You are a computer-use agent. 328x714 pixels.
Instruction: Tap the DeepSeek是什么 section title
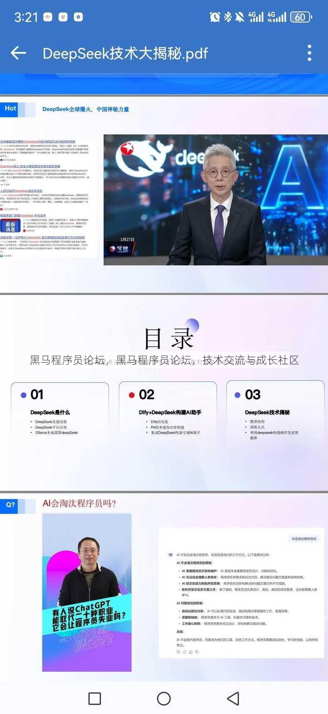click(50, 413)
